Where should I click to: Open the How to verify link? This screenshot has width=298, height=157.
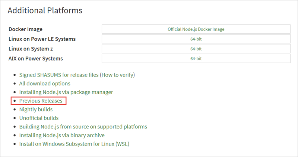coord(117,75)
